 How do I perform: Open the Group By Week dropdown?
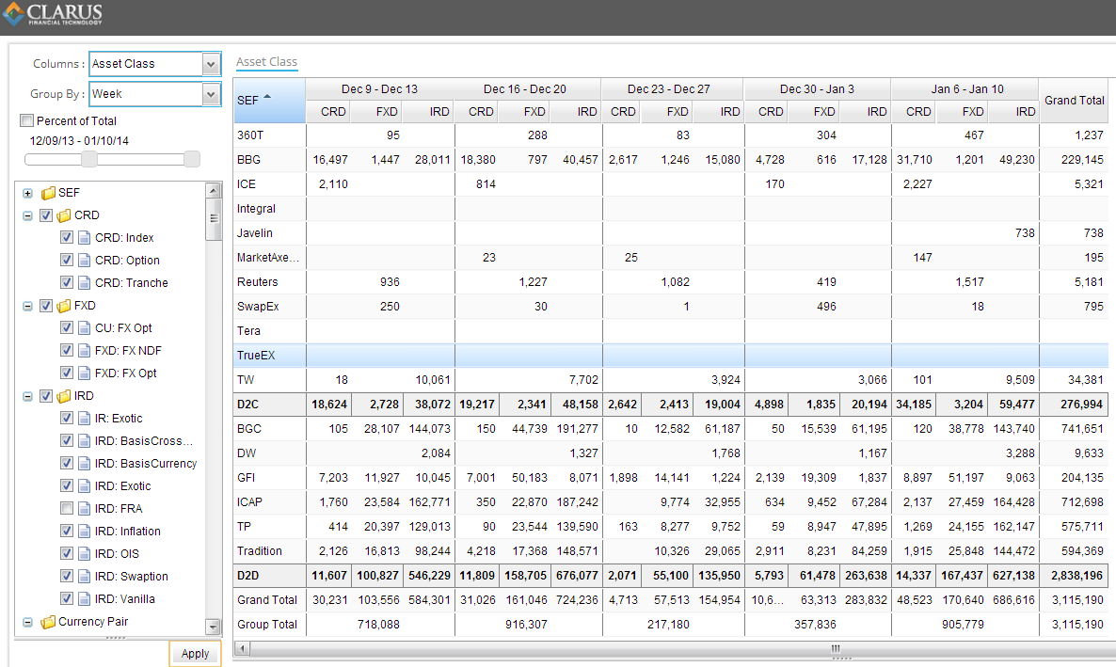point(211,94)
